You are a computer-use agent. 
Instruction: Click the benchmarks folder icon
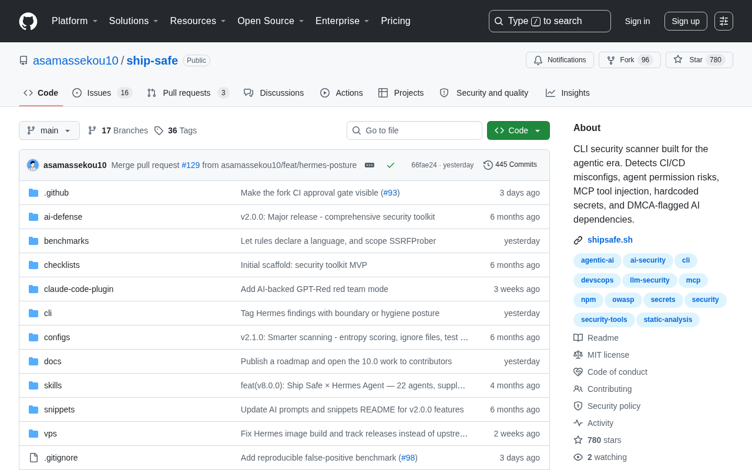pos(33,241)
